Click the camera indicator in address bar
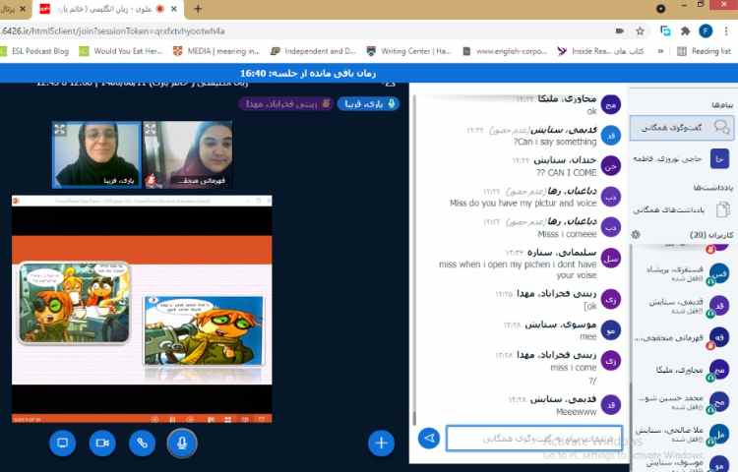 tap(619, 31)
